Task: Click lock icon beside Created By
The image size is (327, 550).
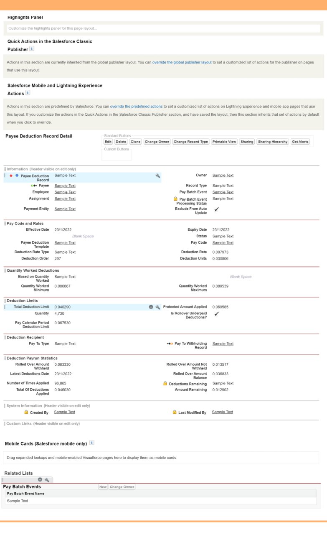Action: click(x=26, y=412)
